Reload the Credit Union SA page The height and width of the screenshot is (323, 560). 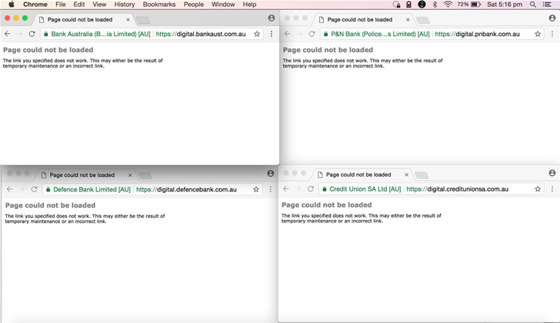pos(311,188)
